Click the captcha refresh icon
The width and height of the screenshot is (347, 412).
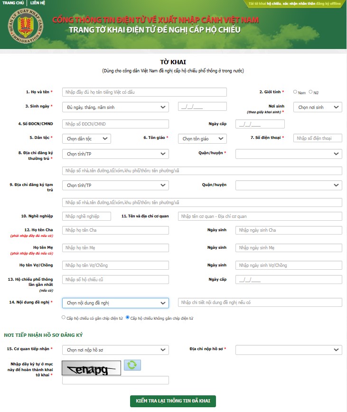[x=132, y=365]
